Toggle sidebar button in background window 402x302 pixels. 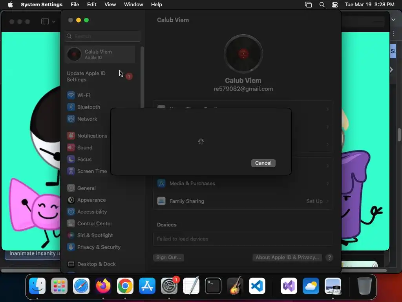(x=45, y=22)
